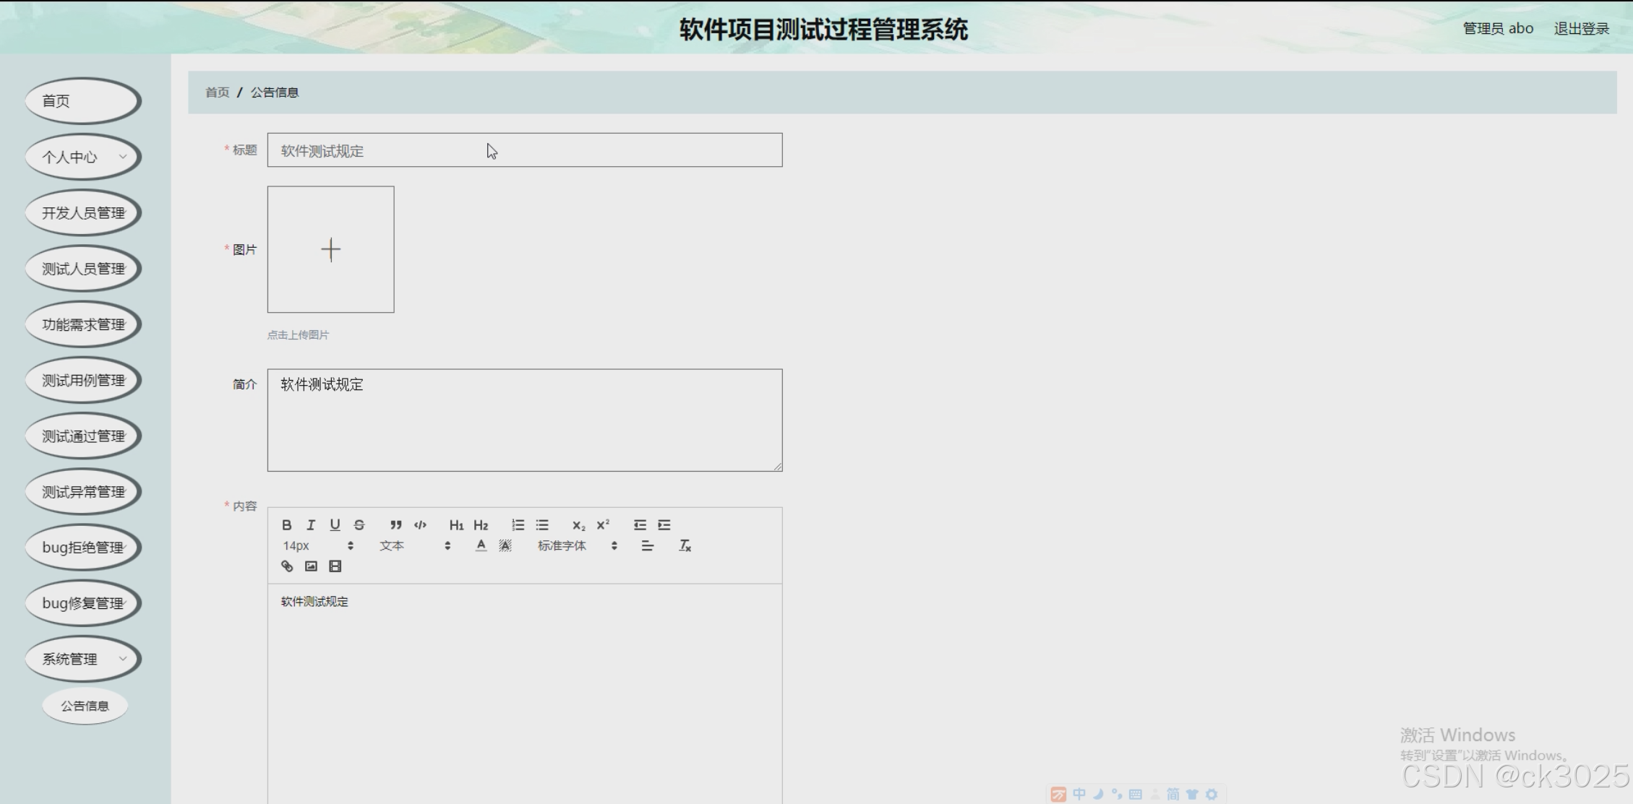
Task: Click 退出登录 to log out
Action: (1580, 28)
